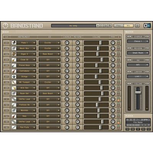
Task: Click the skip-to-start transport button
Action: coord(127,129)
